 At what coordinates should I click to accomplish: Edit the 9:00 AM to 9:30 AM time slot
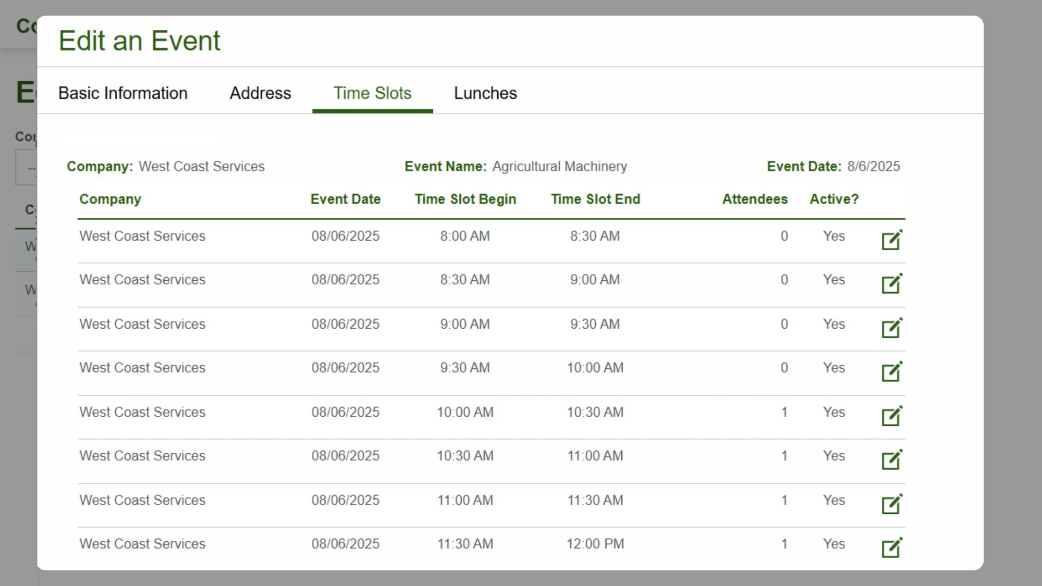pyautogui.click(x=892, y=328)
